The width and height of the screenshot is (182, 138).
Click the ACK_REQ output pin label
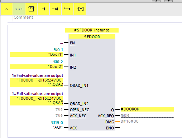[106, 116]
